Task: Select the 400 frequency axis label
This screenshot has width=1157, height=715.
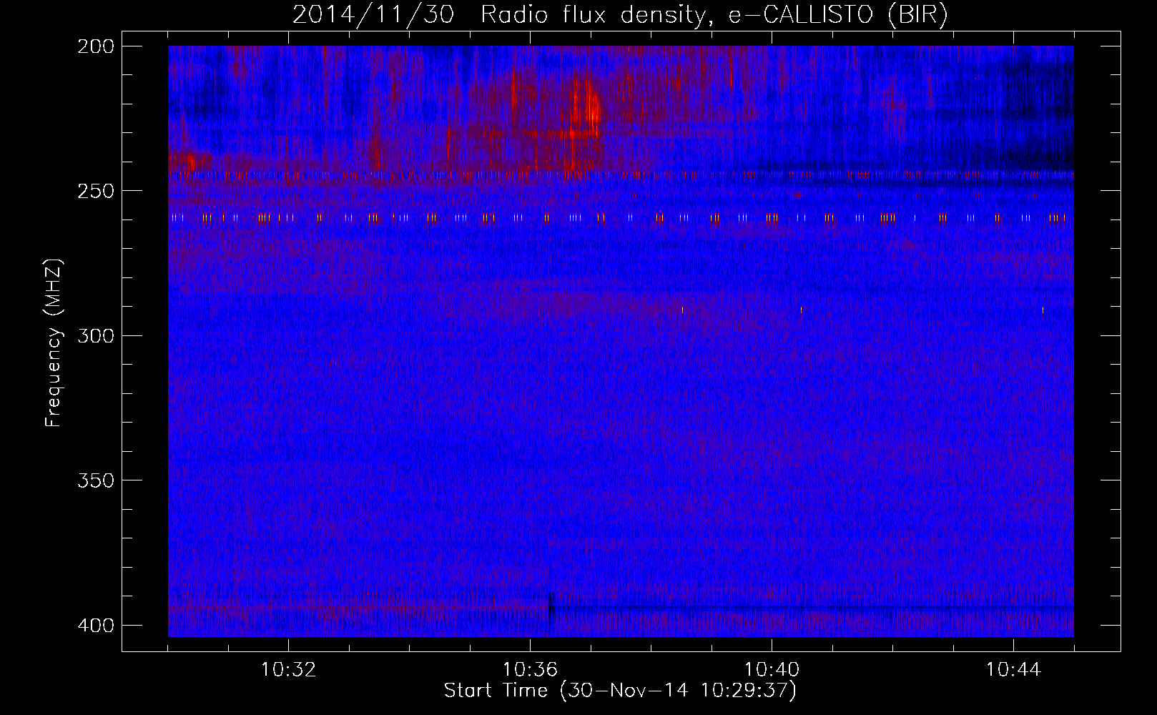Action: click(95, 626)
